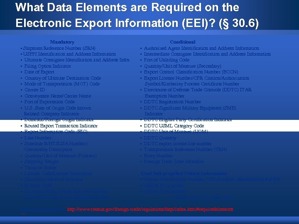Image resolution: width=299 pixels, height=224 pixels.
Task: Select 'Schedule B/HTSUSA Number' bullet
Action: [x=56, y=144]
